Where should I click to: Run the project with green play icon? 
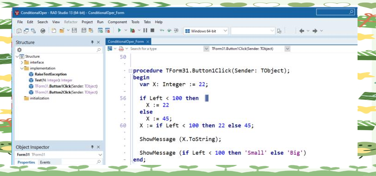pos(119,30)
